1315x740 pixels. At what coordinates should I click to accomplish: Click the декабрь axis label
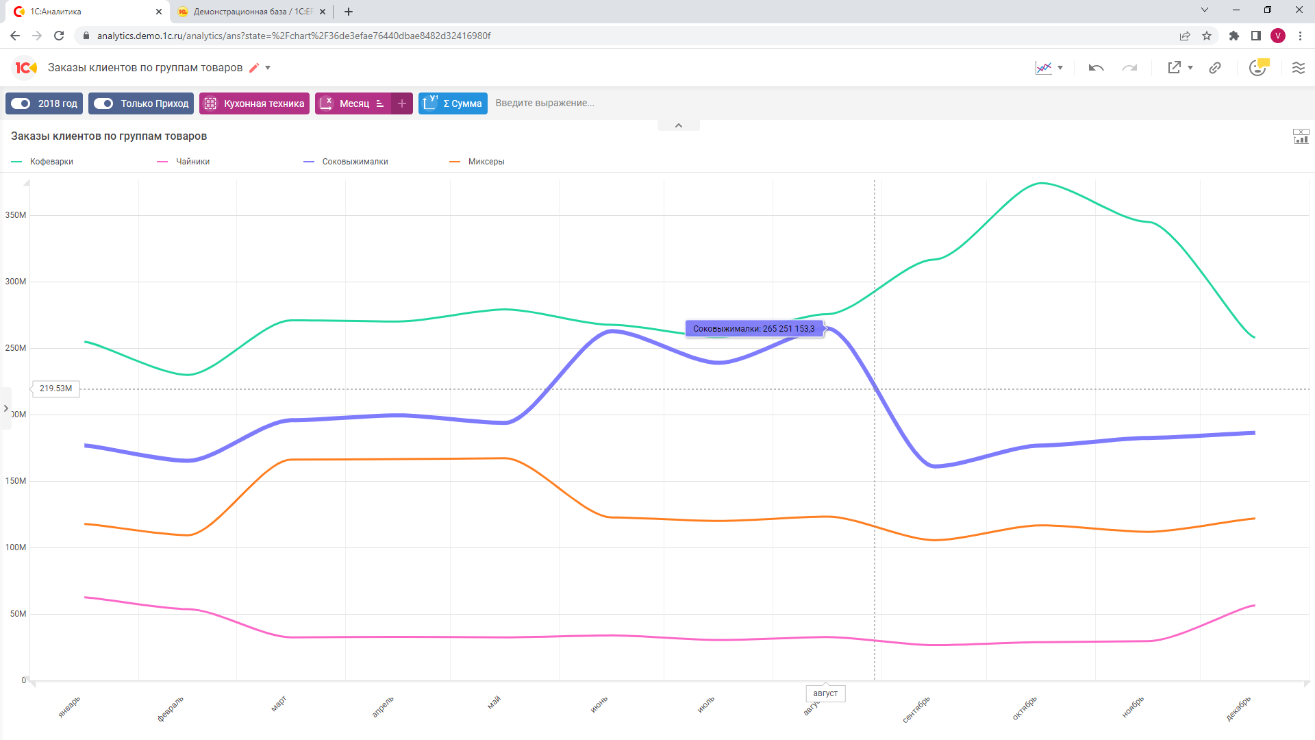[1238, 708]
